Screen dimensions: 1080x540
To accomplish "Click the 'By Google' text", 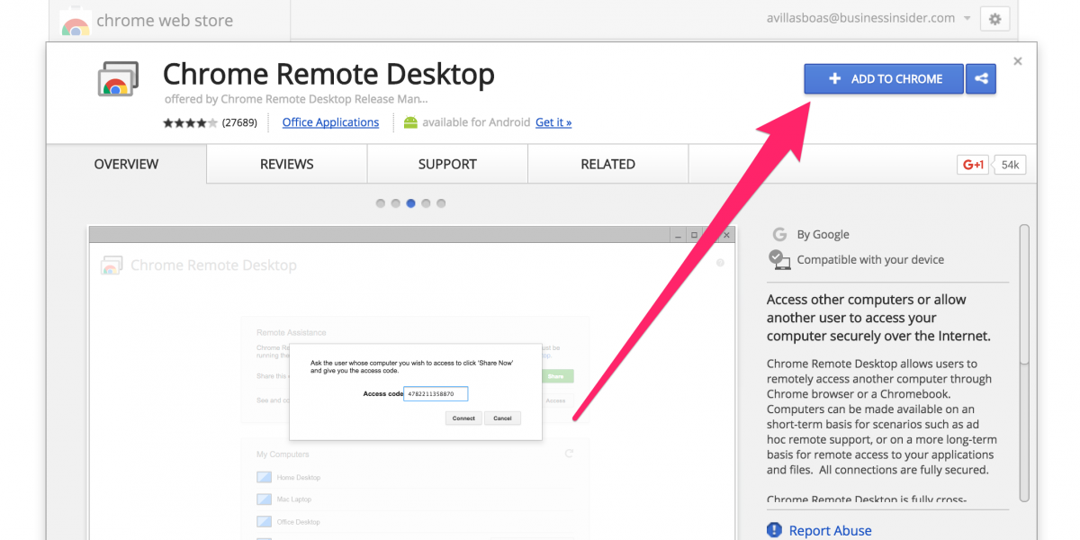I will (x=823, y=234).
